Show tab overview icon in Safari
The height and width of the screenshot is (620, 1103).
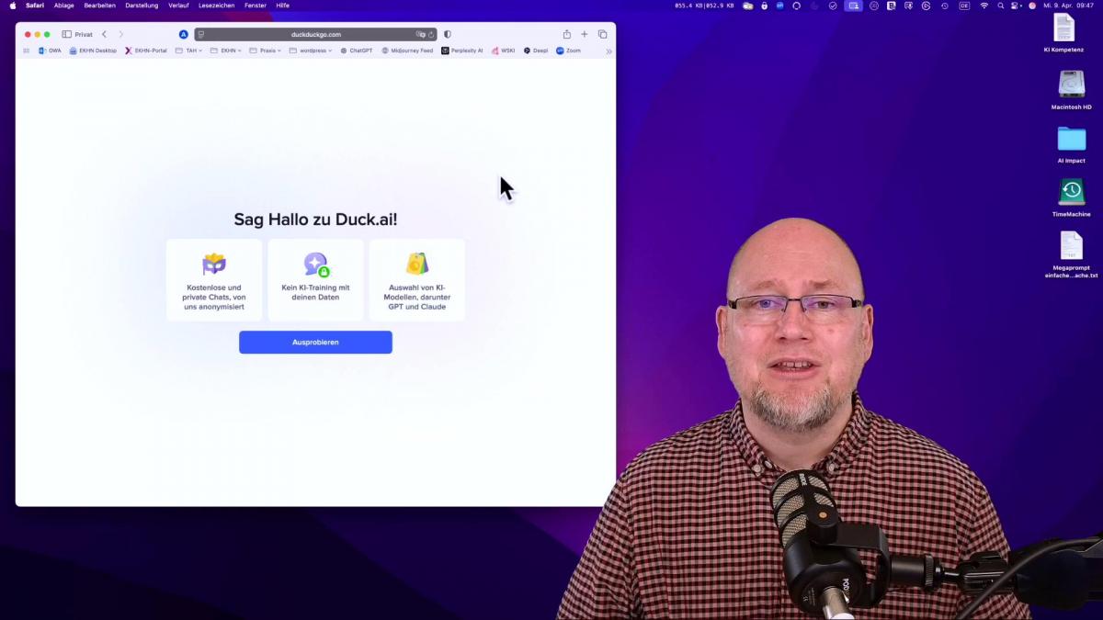click(603, 35)
